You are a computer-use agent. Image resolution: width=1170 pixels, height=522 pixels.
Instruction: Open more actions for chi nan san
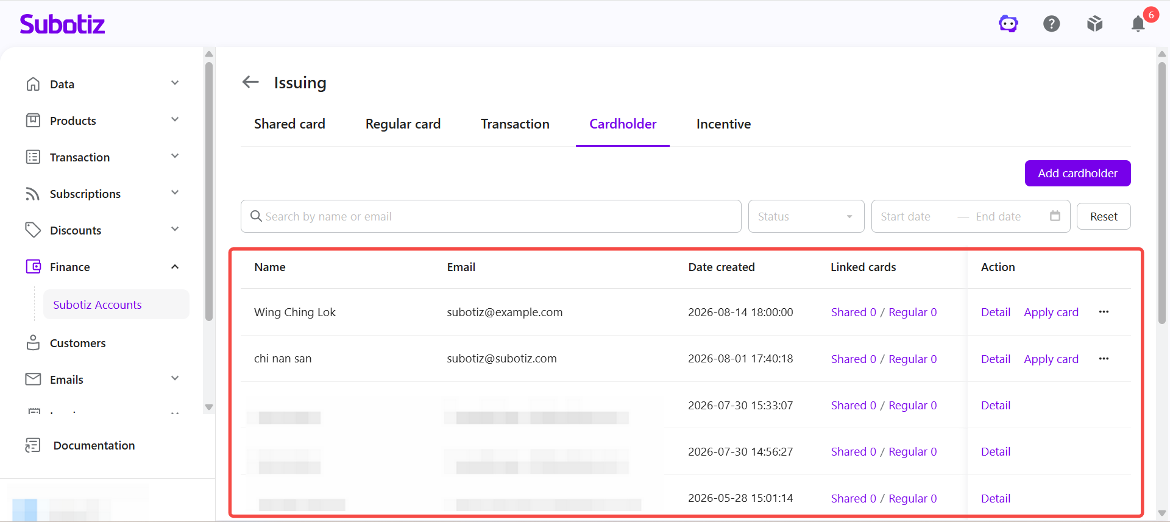(1104, 359)
